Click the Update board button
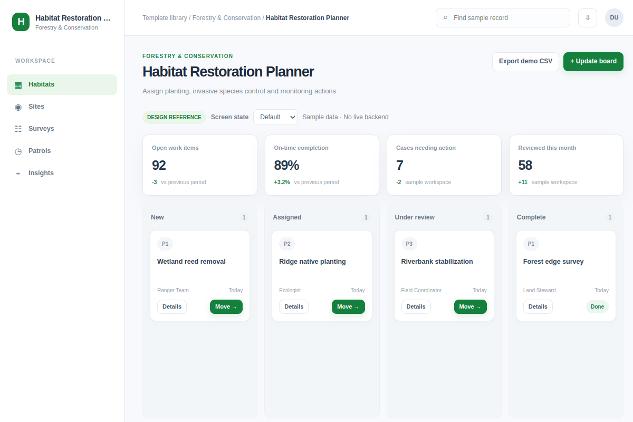Viewport: 633px width, 422px height. click(x=593, y=61)
